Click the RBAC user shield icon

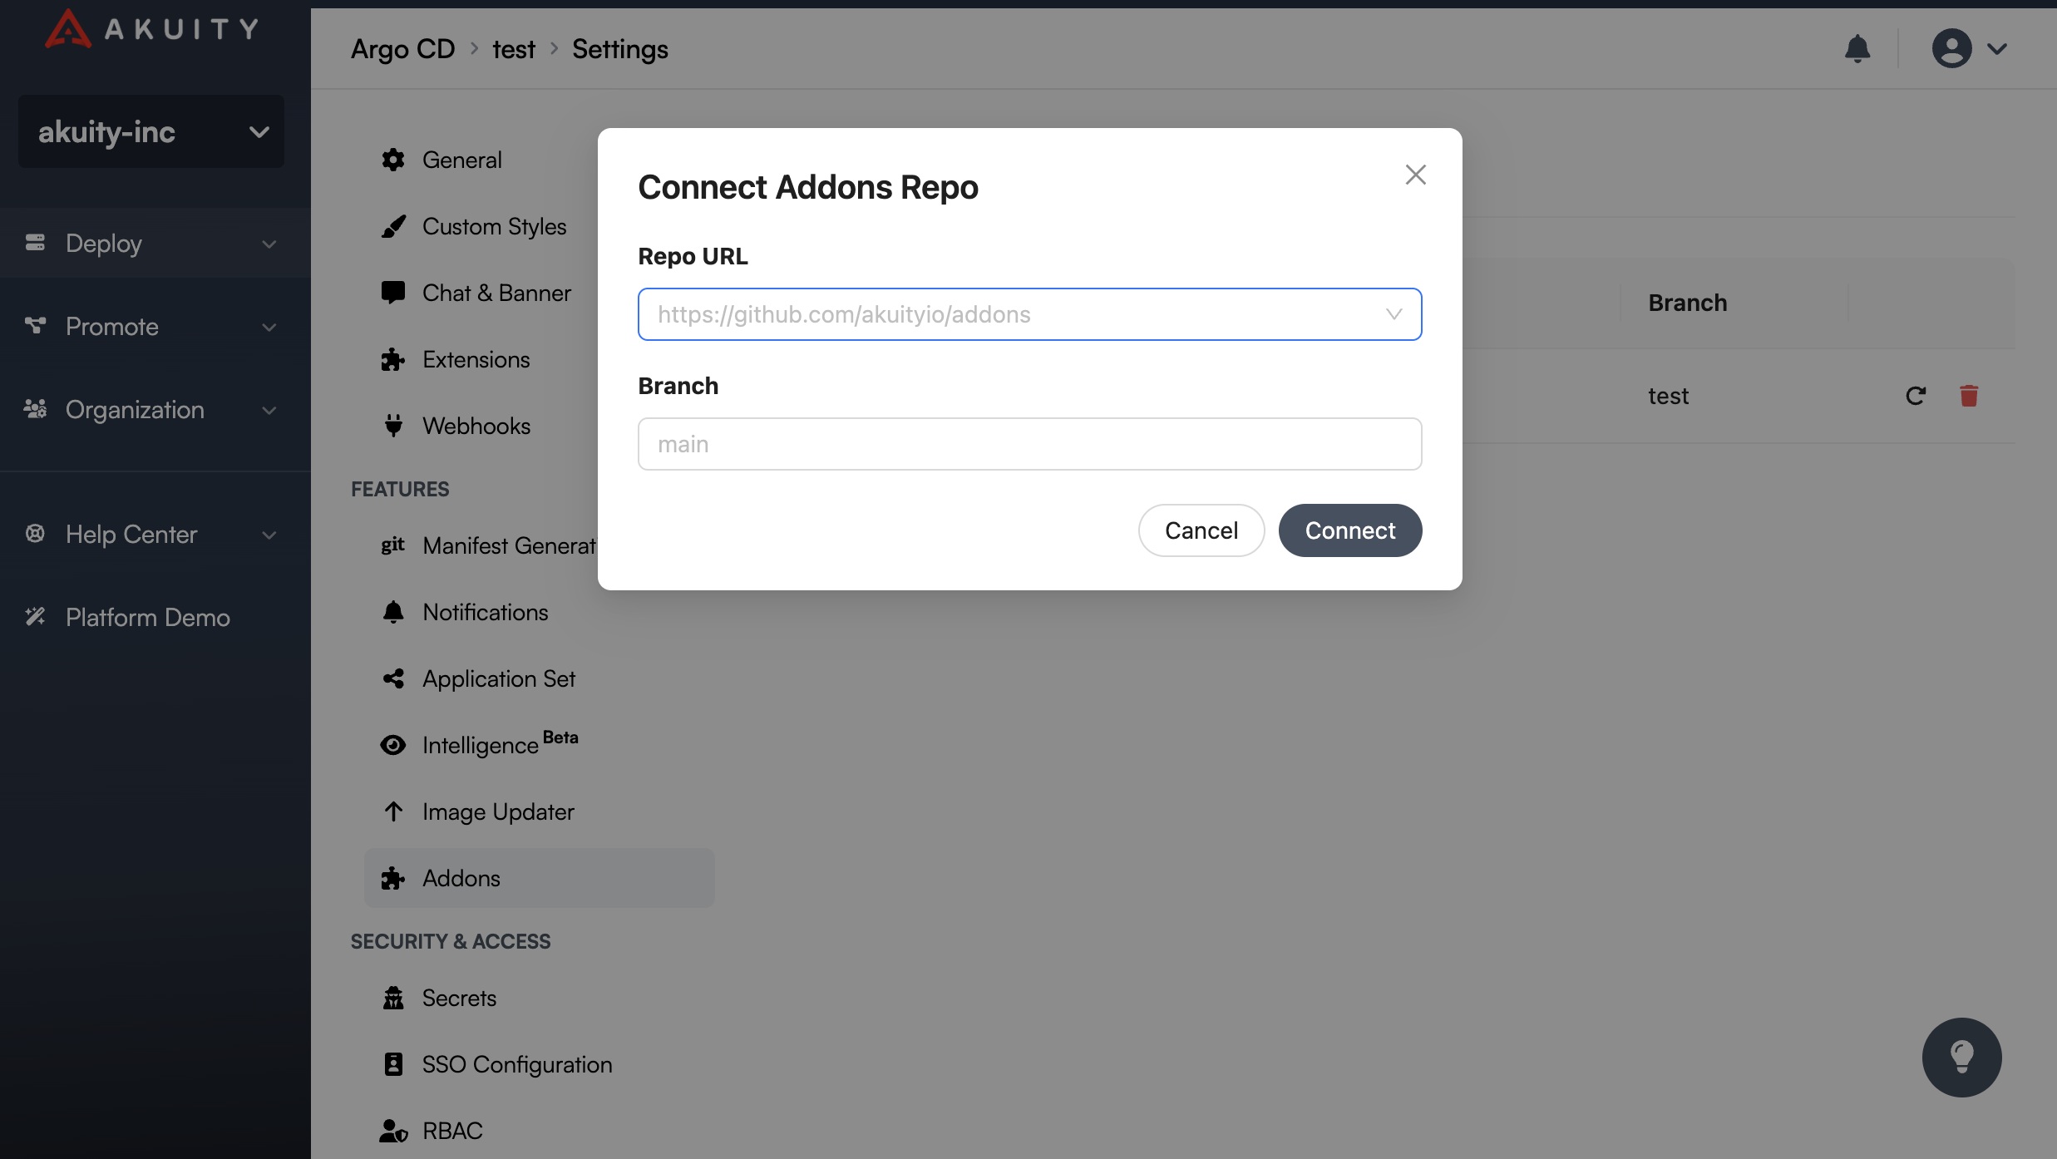pyautogui.click(x=393, y=1131)
